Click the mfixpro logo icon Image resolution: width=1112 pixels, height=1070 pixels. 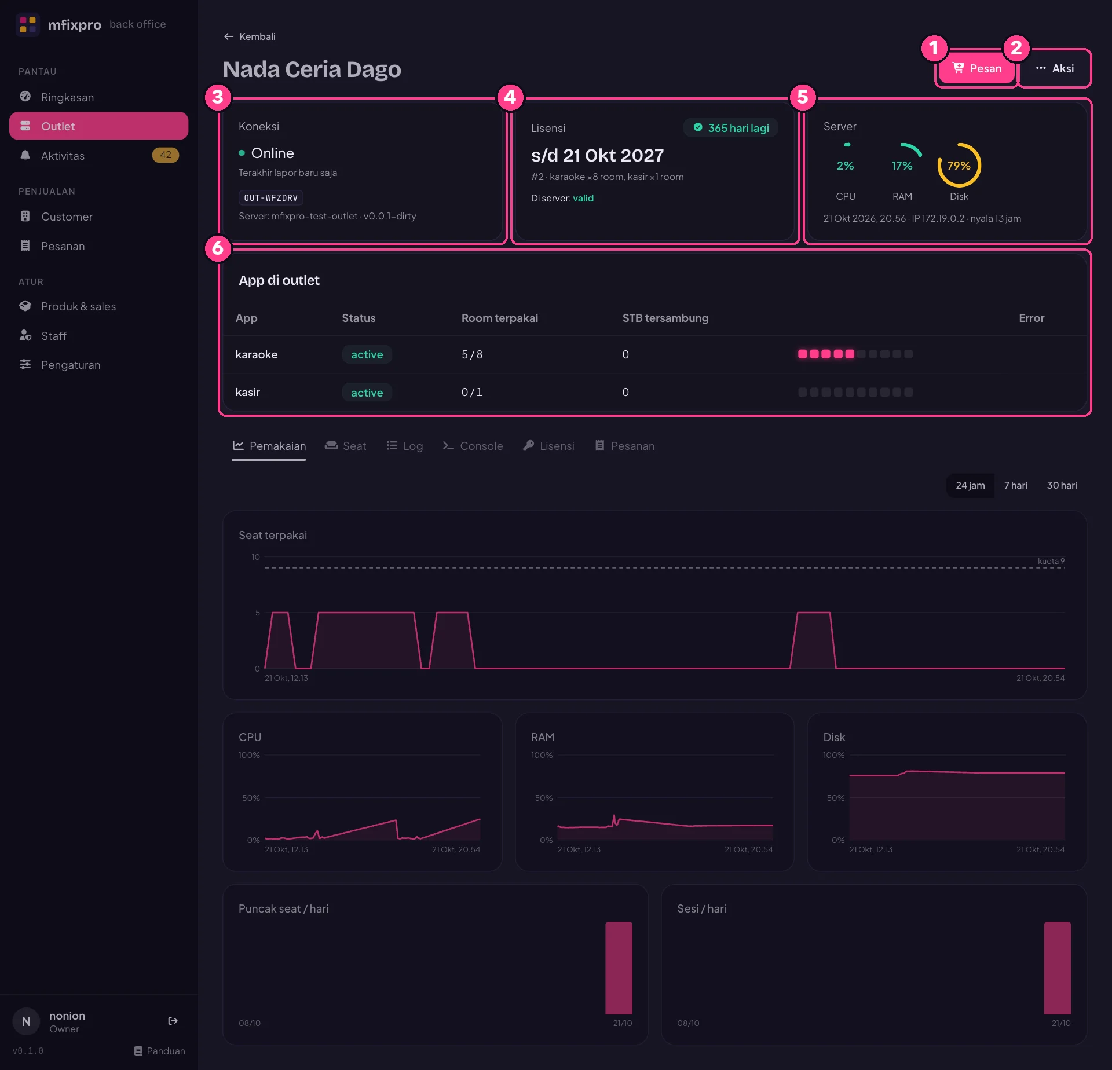(27, 24)
